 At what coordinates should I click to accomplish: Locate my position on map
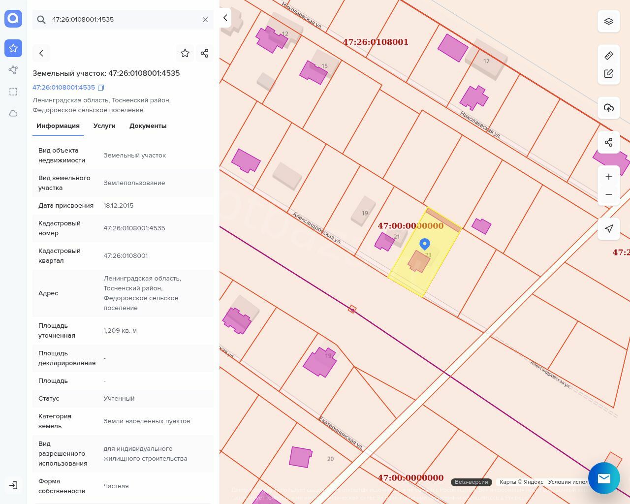(609, 228)
